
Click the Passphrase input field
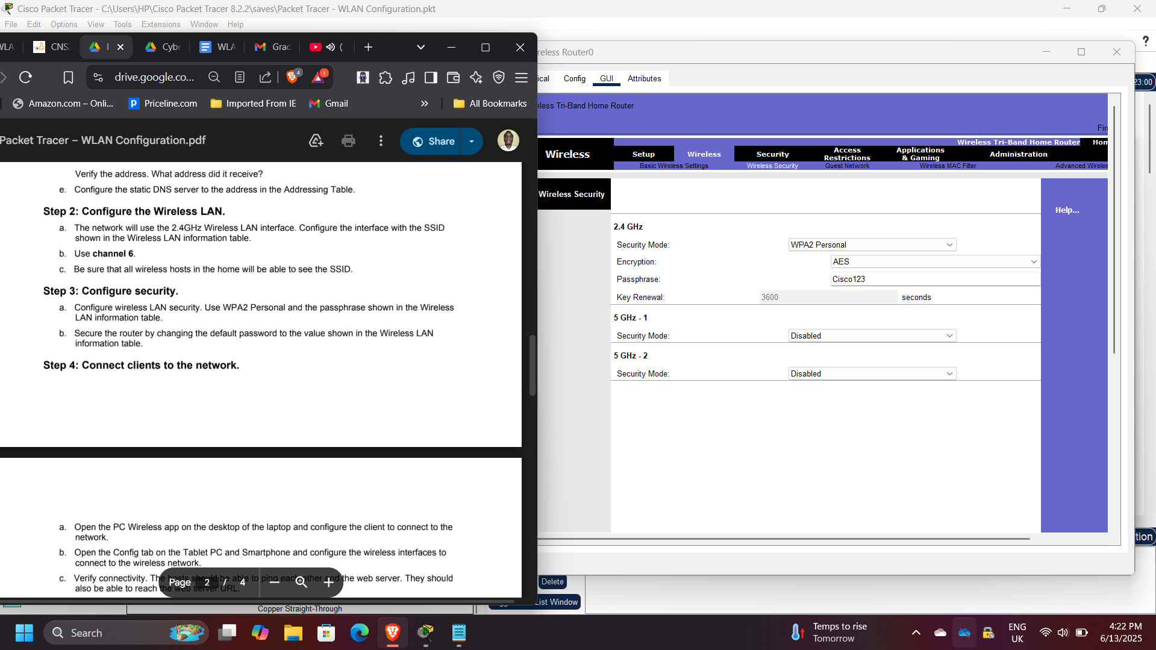click(x=934, y=279)
